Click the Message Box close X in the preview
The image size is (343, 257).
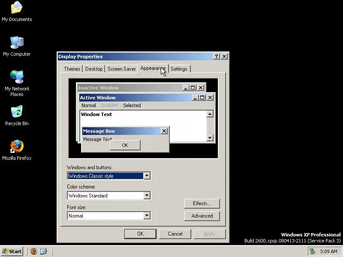(164, 131)
